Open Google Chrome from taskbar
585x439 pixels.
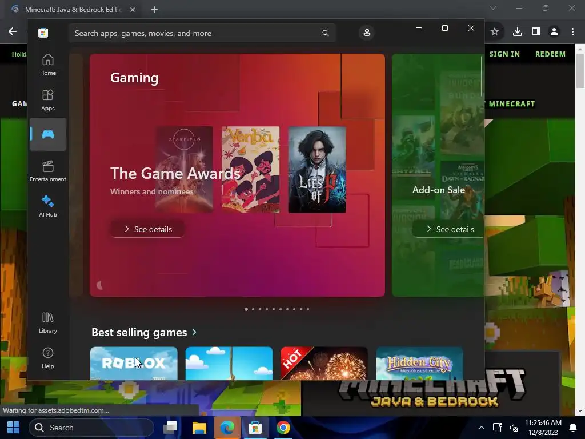pos(283,428)
